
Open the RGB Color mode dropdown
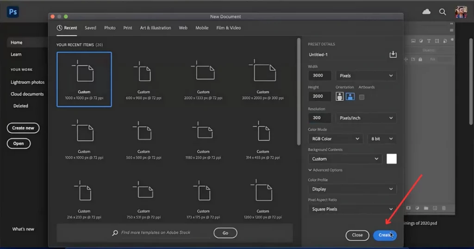click(335, 139)
